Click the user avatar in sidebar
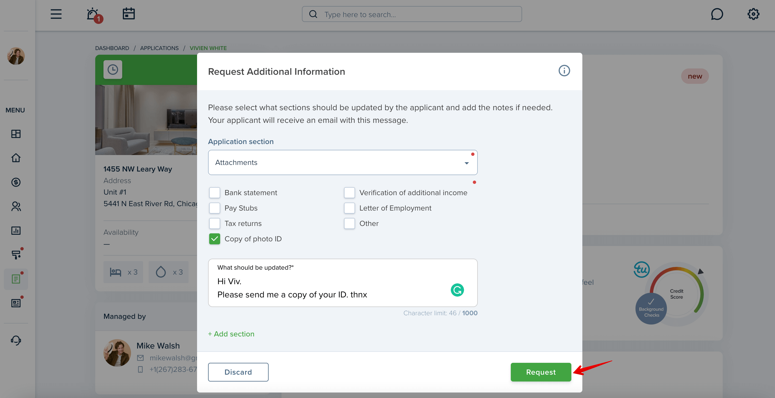Image resolution: width=775 pixels, height=398 pixels. point(16,56)
